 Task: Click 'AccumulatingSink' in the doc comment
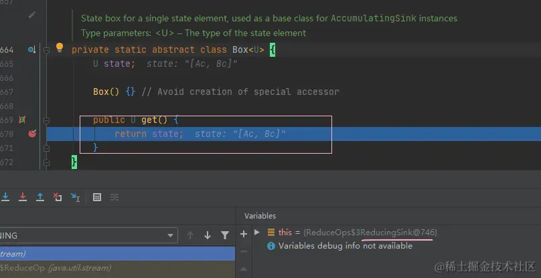point(374,18)
